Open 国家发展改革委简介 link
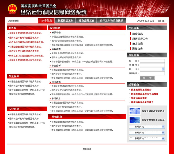 pyautogui.click(x=141, y=90)
